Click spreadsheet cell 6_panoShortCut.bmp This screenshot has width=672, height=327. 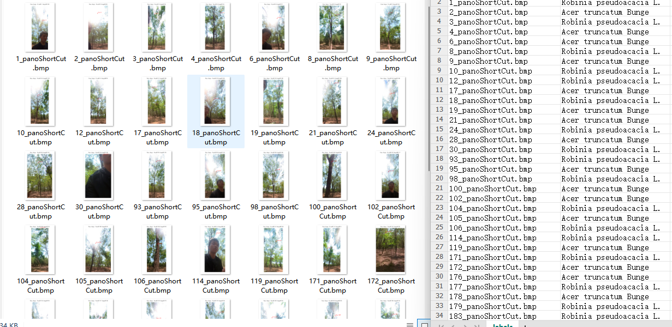503,41
